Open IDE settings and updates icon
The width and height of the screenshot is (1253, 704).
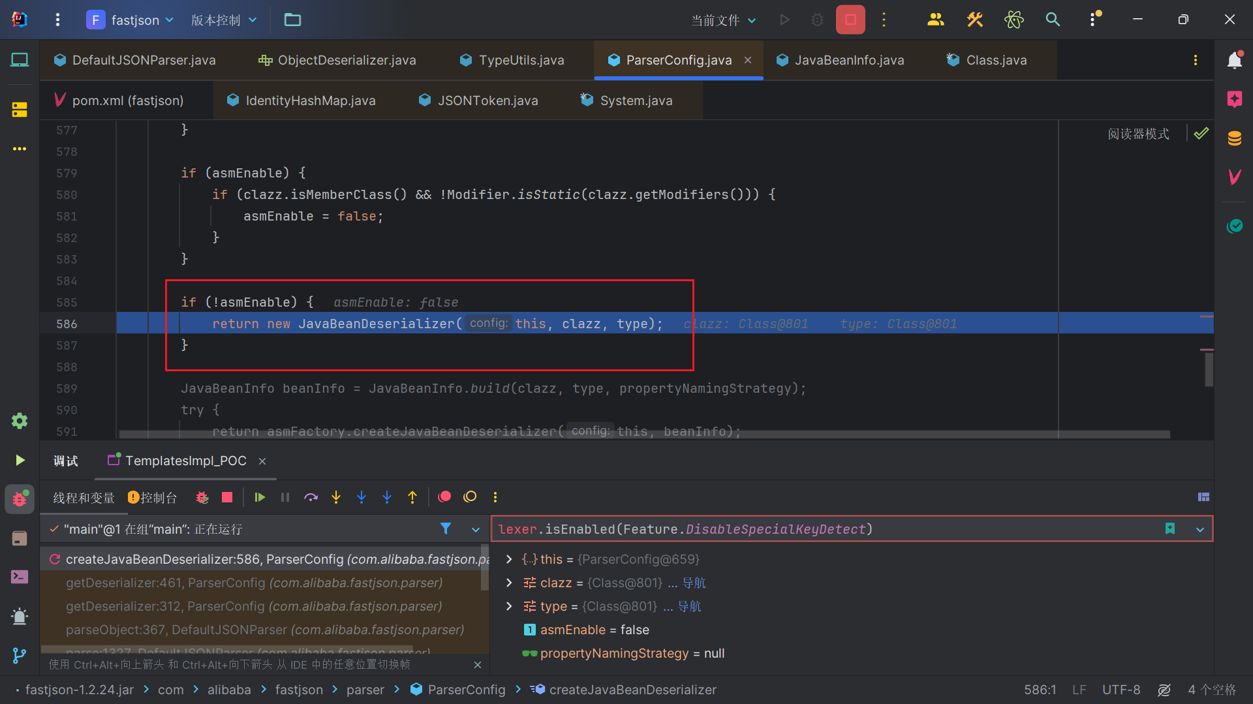pos(1094,20)
